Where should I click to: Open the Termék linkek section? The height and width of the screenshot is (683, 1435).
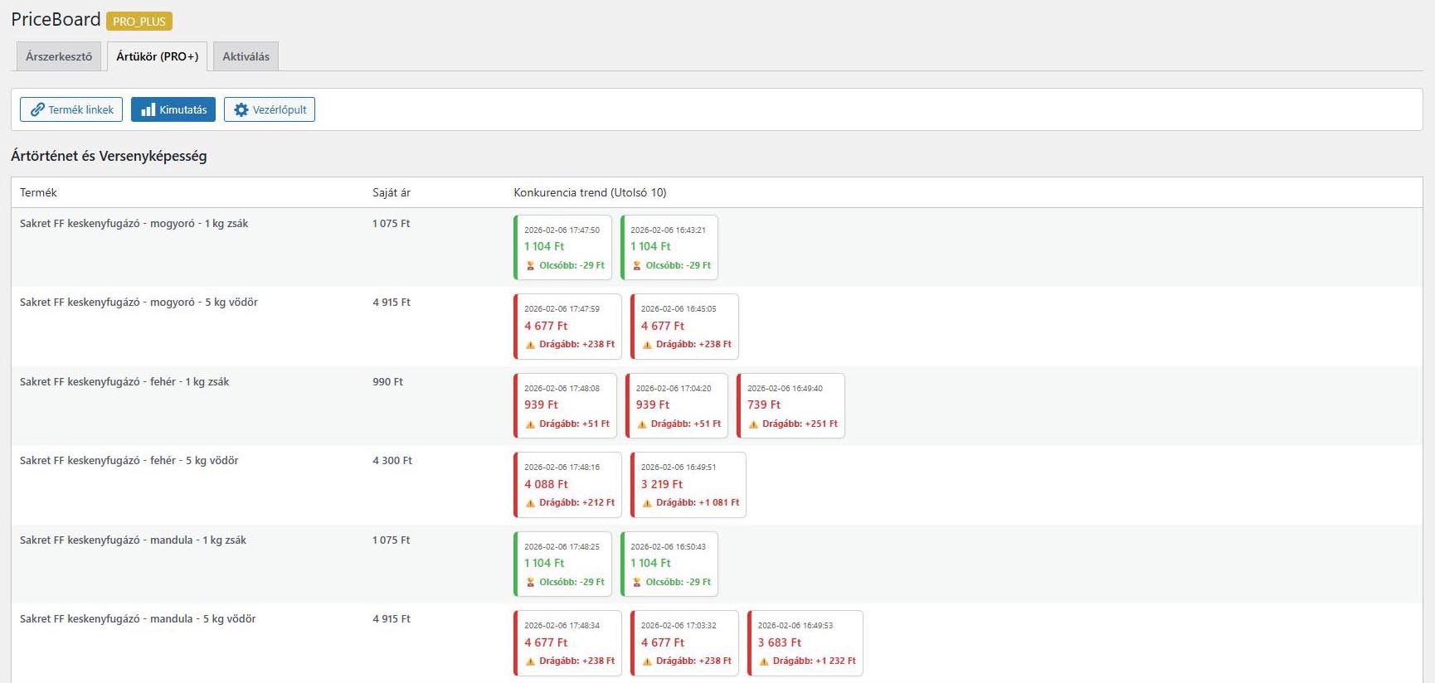71,109
